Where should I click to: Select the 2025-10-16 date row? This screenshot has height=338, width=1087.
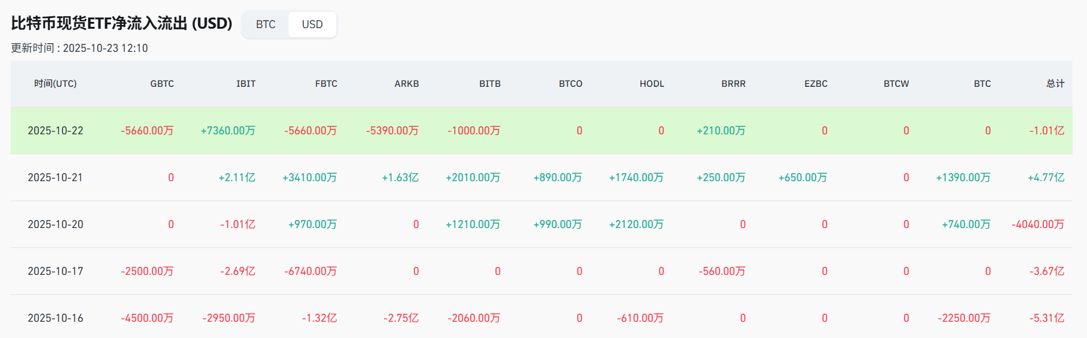pos(56,318)
